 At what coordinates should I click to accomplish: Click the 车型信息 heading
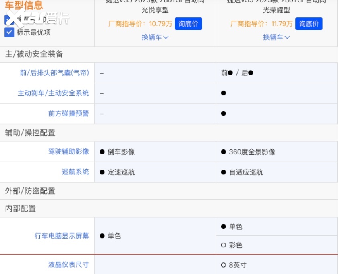coord(24,5)
